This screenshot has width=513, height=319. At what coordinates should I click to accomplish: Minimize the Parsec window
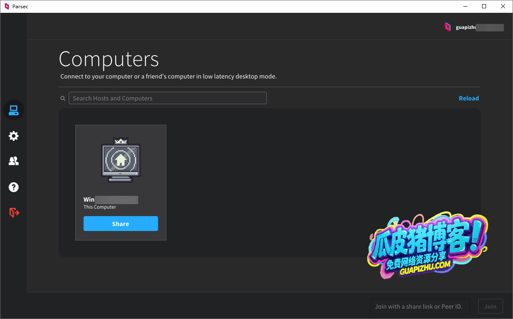pyautogui.click(x=465, y=6)
